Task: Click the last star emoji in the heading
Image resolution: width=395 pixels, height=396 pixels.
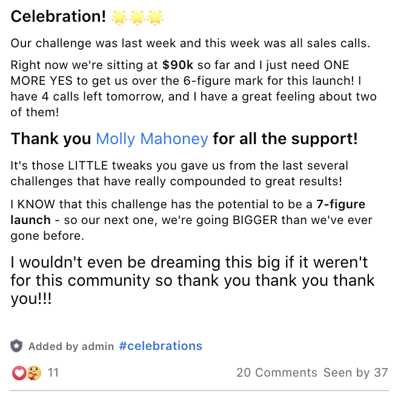Action: [x=155, y=18]
